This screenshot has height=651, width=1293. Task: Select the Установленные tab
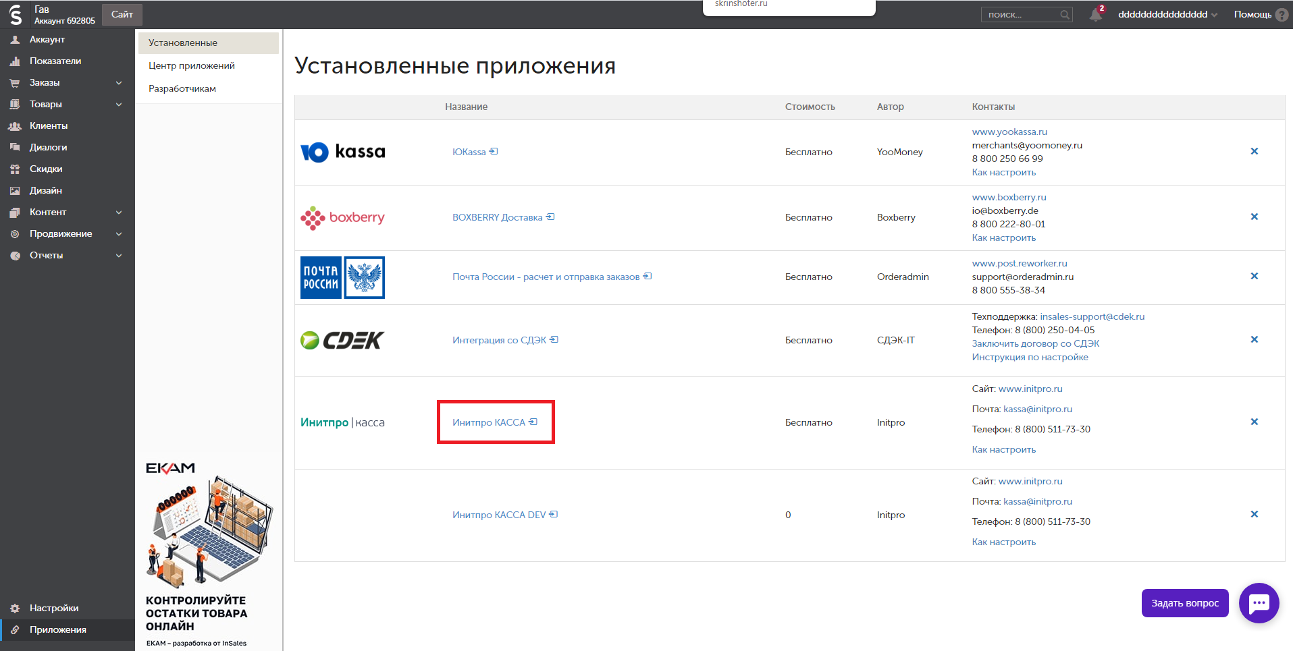click(209, 43)
